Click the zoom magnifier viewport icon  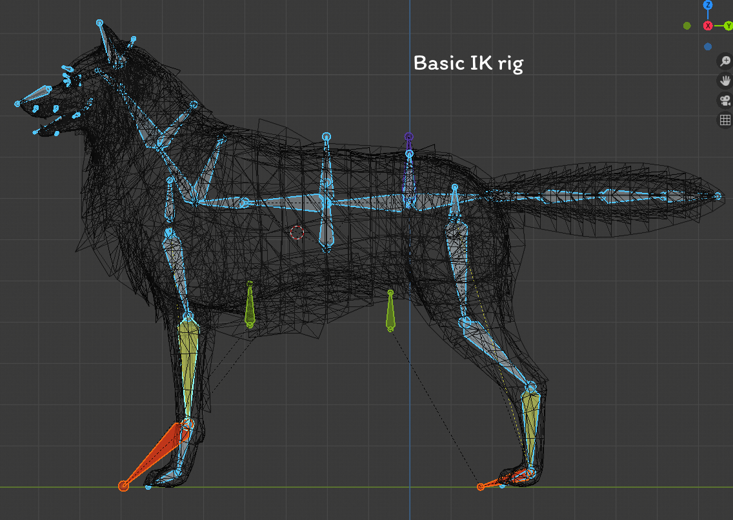pos(725,61)
